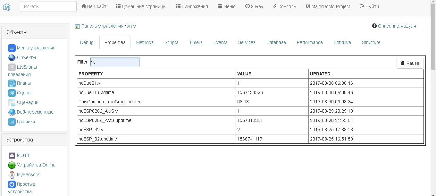Image resolution: width=436 pixels, height=196 pixels.
Task: Open the Консоль menu item
Action: pyautogui.click(x=284, y=6)
